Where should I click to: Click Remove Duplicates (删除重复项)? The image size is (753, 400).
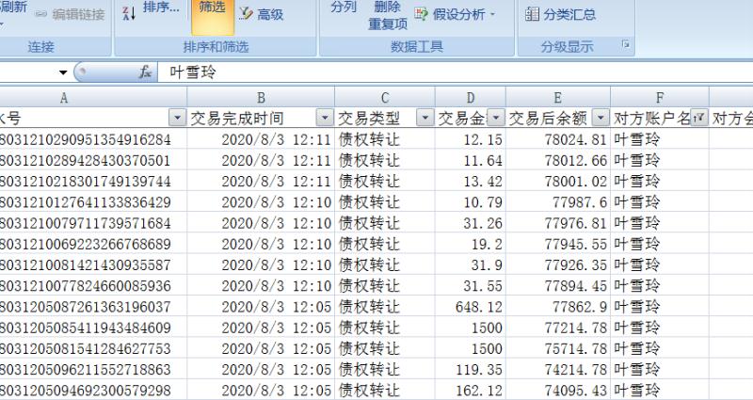387,15
